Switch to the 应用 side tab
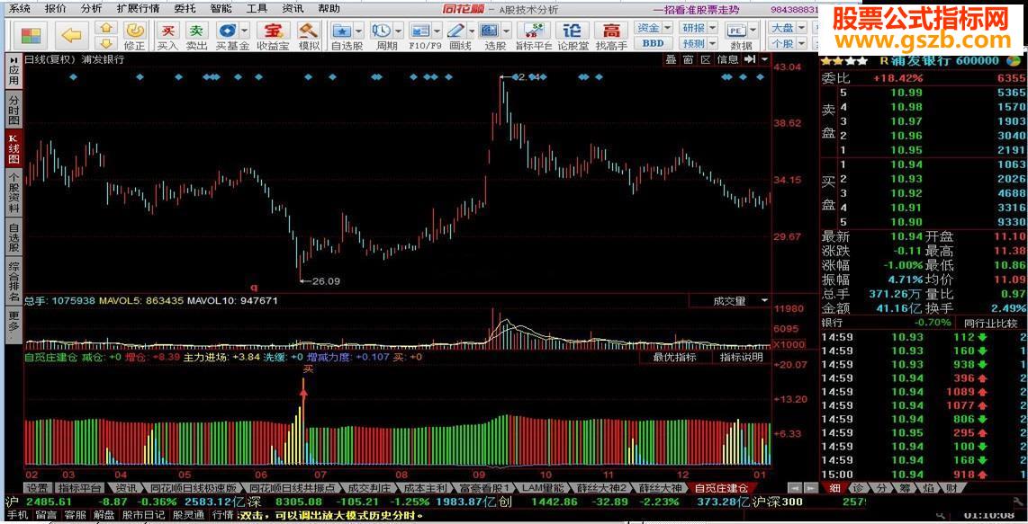The height and width of the screenshot is (524, 1028). 14,73
